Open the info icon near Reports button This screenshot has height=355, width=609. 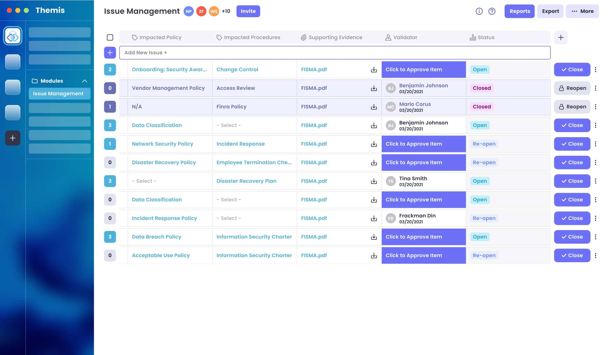479,11
